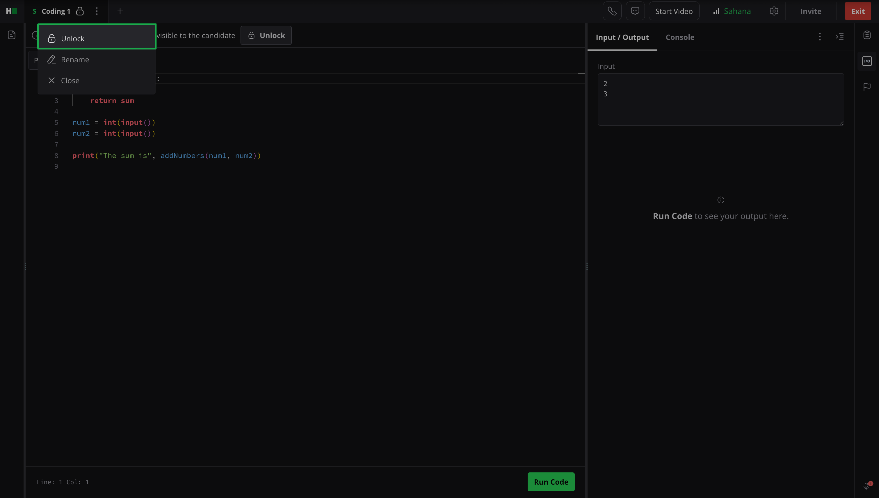Click inside the Input text area
The height and width of the screenshot is (498, 879).
coord(720,103)
